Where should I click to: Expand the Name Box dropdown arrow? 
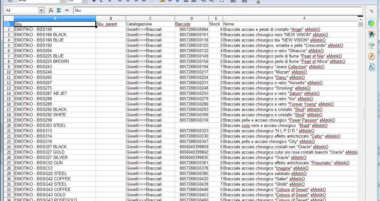click(41, 10)
